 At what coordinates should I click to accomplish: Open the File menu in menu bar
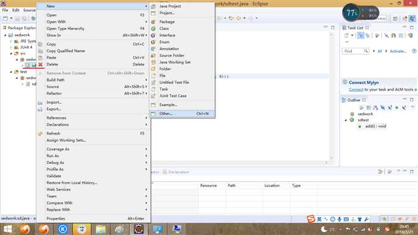coord(5,10)
